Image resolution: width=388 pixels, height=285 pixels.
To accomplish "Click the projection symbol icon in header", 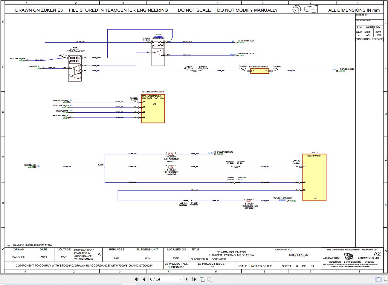I will point(305,9).
